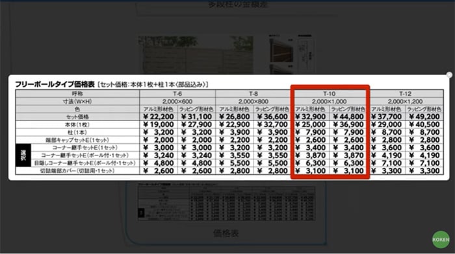Click T-10 aluminum 柱(1本) price ¥7,900
Viewport: 455px width, 254px height.
click(311, 132)
